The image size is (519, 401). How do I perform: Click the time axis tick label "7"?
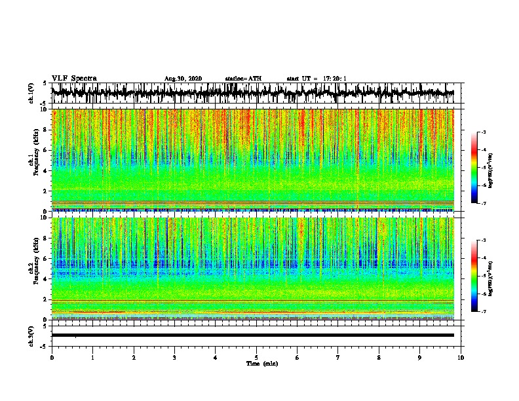coord(338,358)
